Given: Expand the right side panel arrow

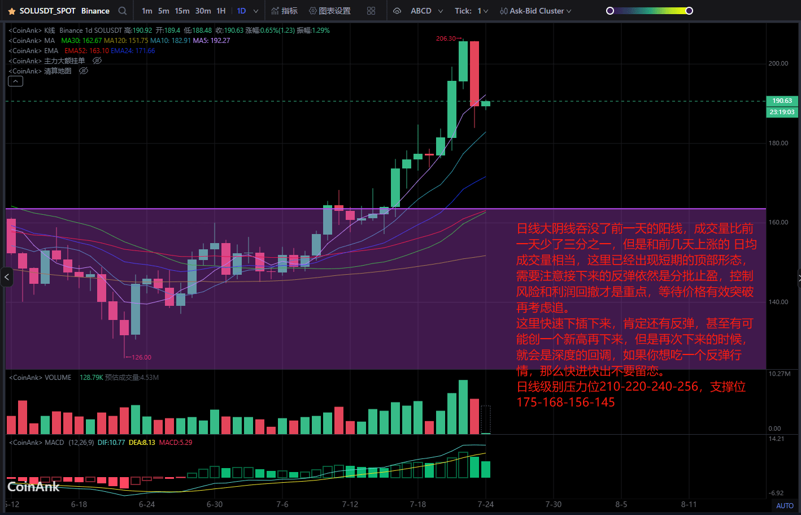Looking at the screenshot, I should (x=799, y=277).
